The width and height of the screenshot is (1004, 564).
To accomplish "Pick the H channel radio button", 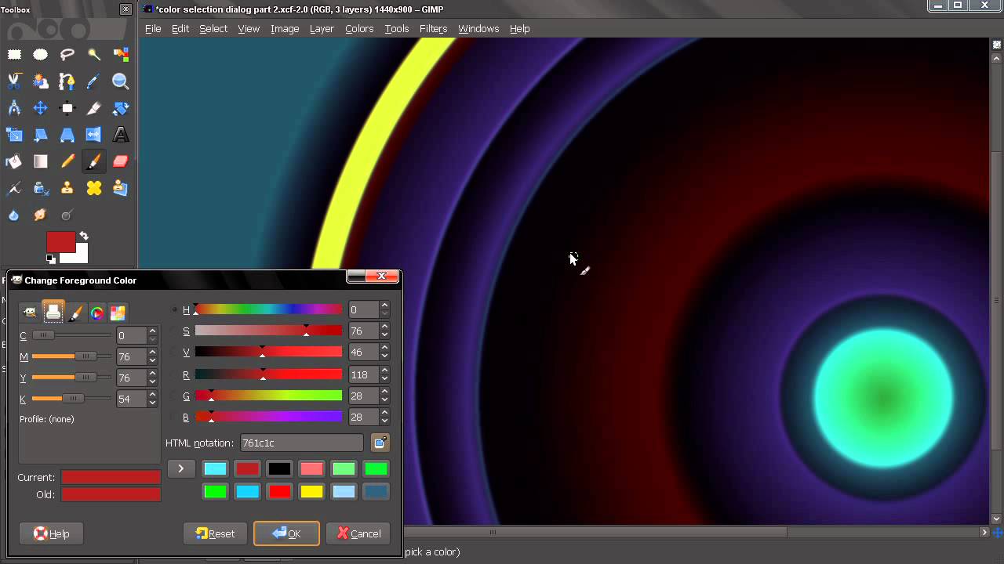I will pos(175,310).
